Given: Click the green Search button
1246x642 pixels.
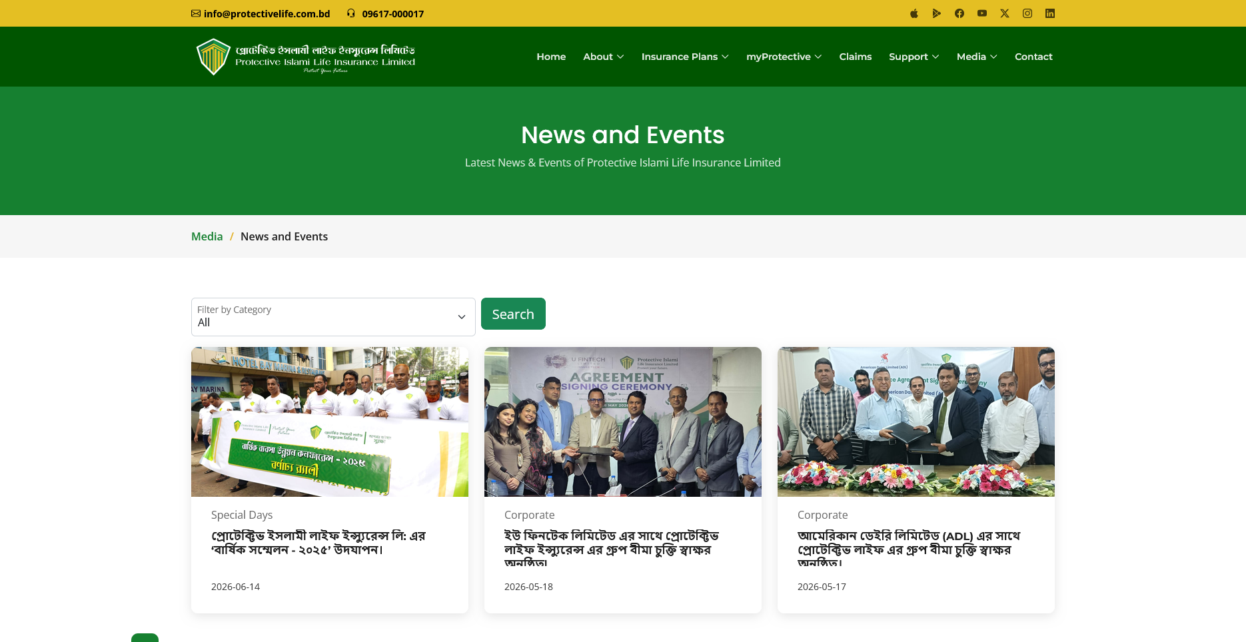Looking at the screenshot, I should coord(513,314).
